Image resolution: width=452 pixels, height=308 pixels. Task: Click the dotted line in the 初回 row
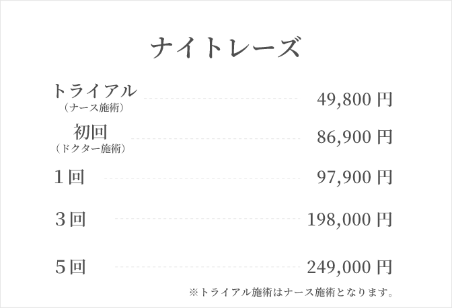pos(221,139)
